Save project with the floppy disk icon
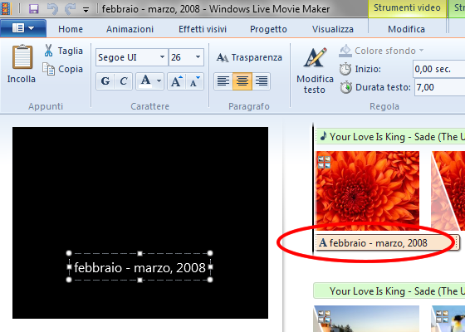This screenshot has height=332, width=465. tap(34, 9)
